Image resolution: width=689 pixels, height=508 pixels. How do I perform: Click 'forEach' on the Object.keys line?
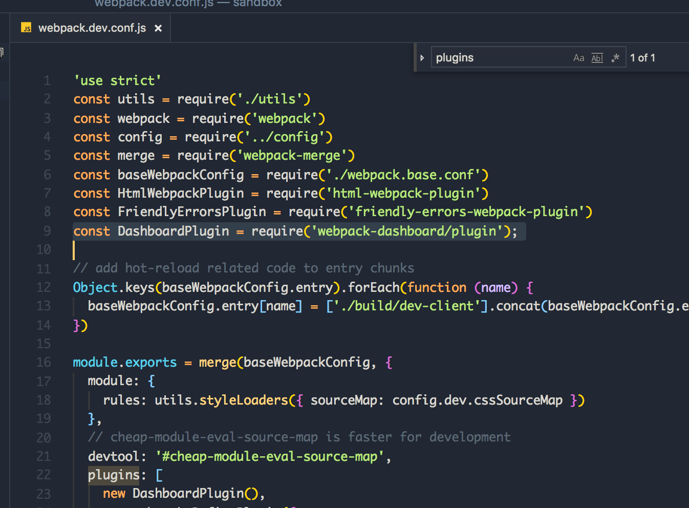[x=373, y=287]
